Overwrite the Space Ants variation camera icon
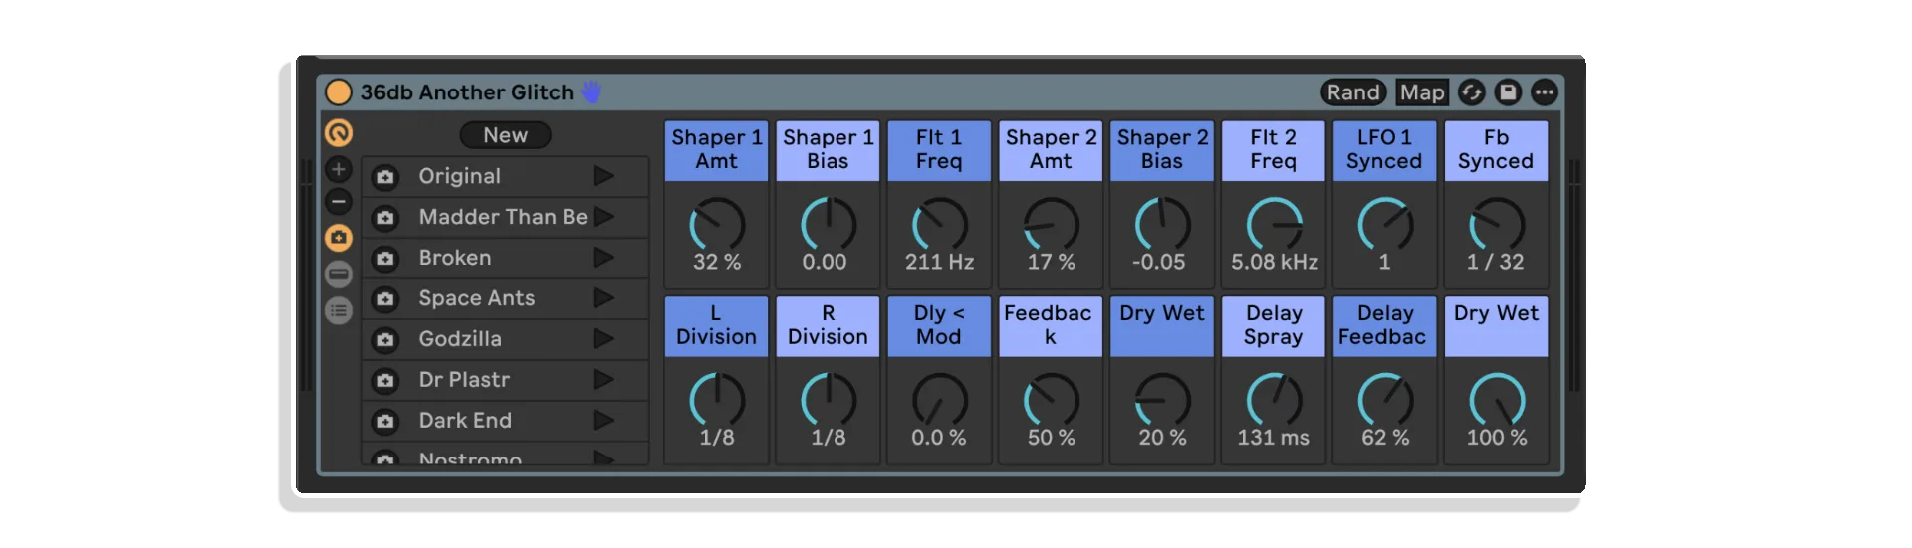Image resolution: width=1912 pixels, height=548 pixels. [x=385, y=299]
